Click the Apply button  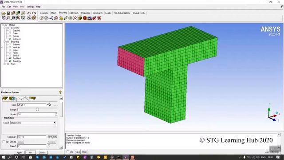(19, 152)
